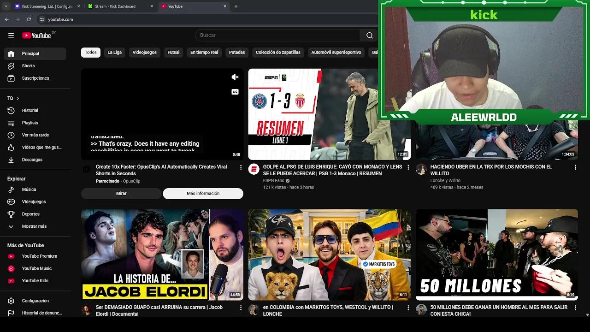Open a new browser tab
590x332 pixels.
(x=236, y=6)
